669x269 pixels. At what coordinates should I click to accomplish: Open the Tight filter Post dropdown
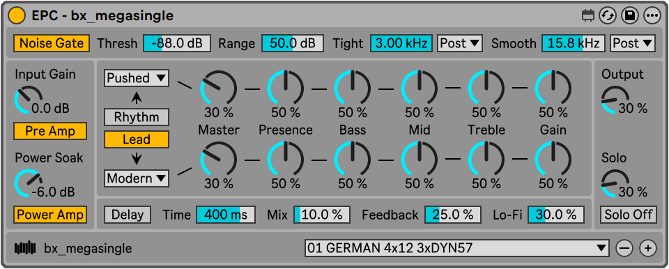(x=460, y=43)
